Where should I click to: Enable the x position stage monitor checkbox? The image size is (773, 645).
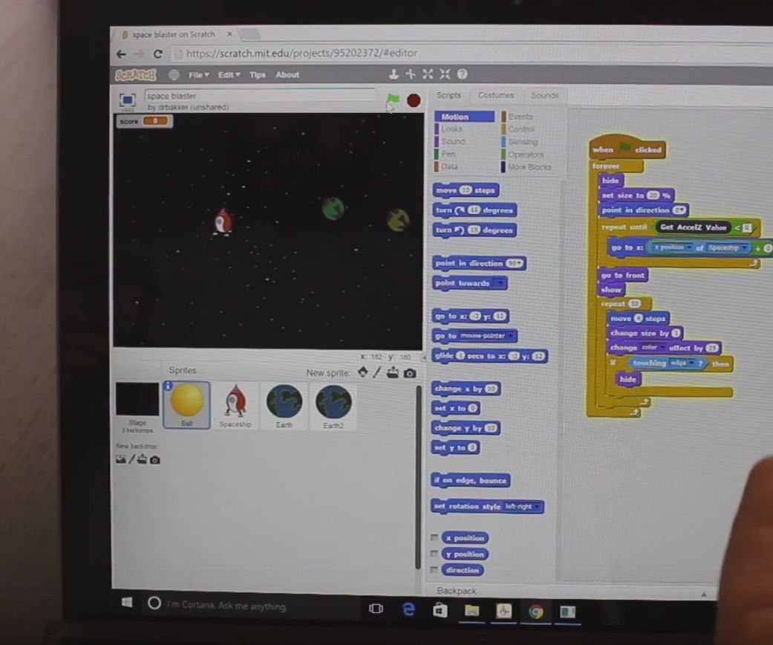coord(434,537)
